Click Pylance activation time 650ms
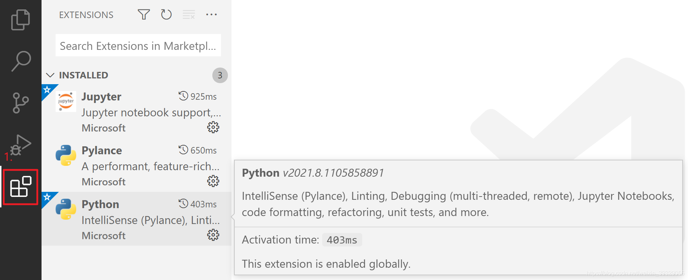 198,150
